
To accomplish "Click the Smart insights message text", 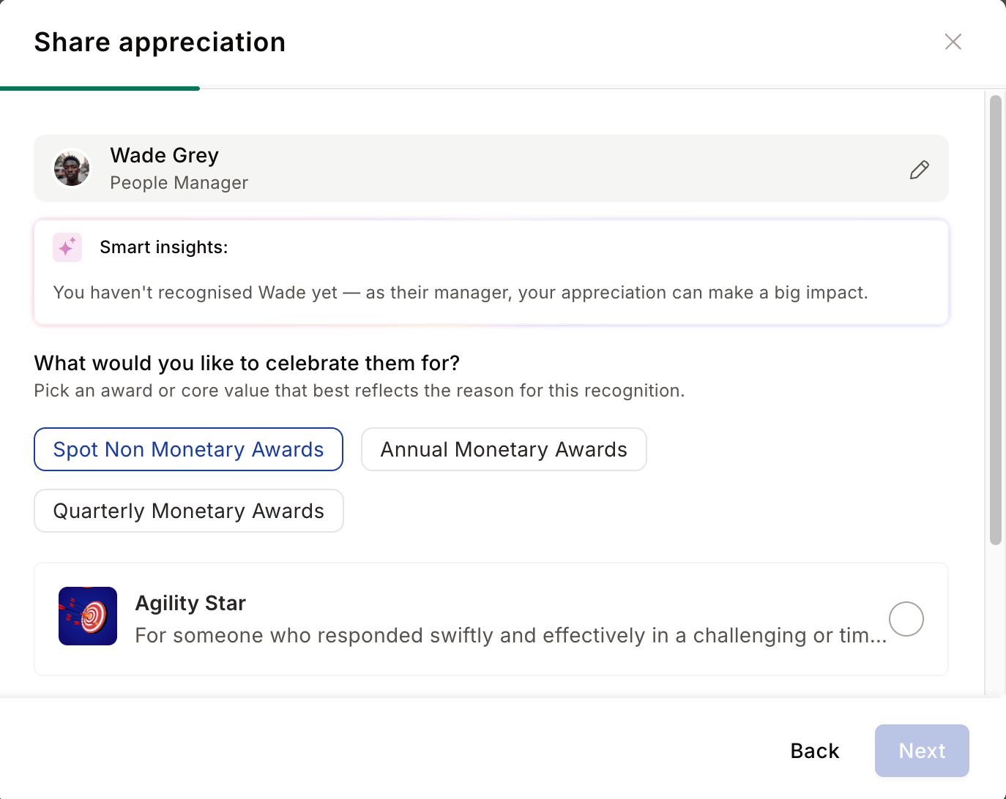I will click(461, 293).
